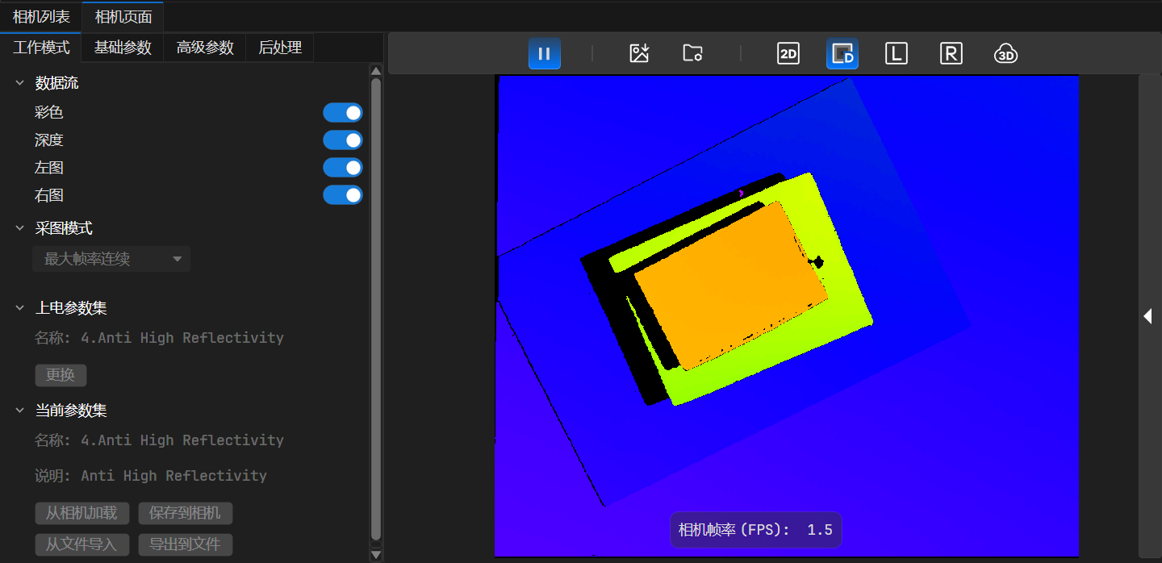Expand the right side panel arrow
1162x563 pixels.
point(1147,316)
